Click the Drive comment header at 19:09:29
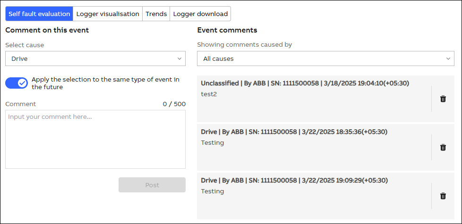 coord(294,180)
